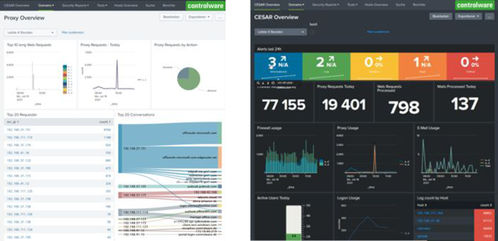Open the three-dots more menu on CESAR Overview
This screenshot has height=241, width=498.
point(489,17)
